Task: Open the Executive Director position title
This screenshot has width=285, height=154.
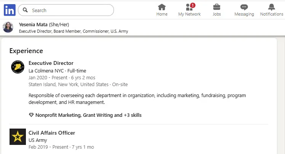Action: (51, 63)
